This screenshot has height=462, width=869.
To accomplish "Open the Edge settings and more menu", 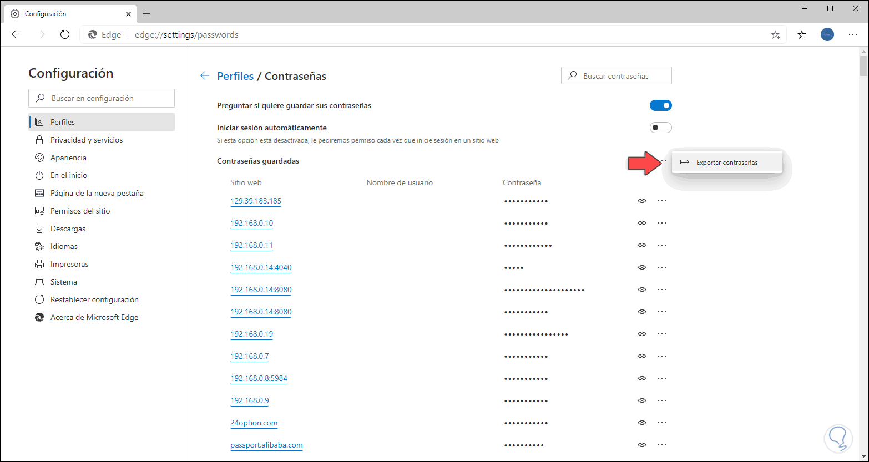I will (x=853, y=34).
